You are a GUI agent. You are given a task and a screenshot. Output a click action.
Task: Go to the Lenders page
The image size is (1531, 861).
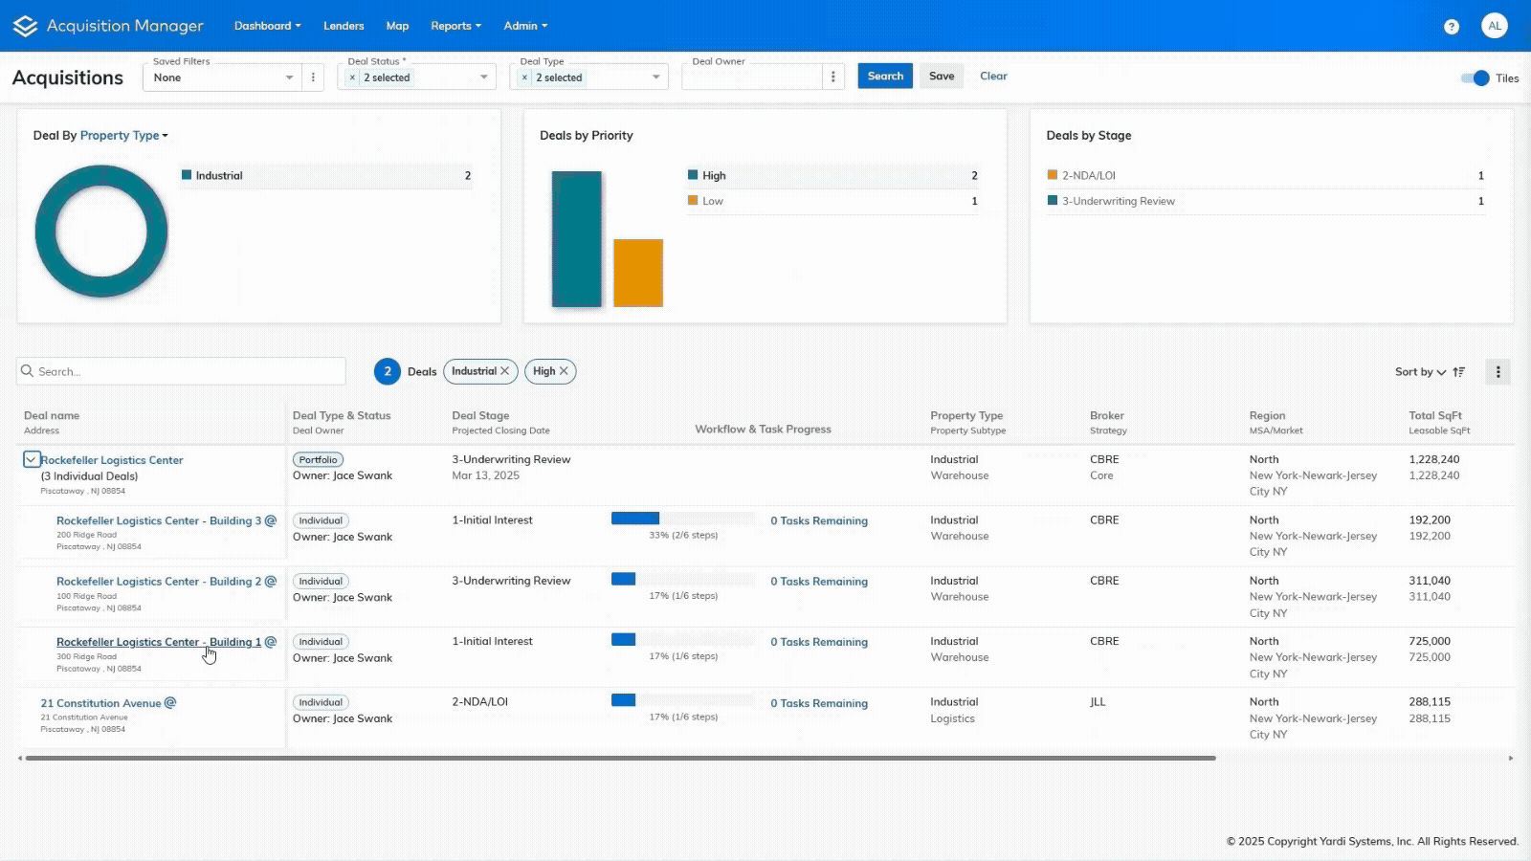(x=344, y=26)
